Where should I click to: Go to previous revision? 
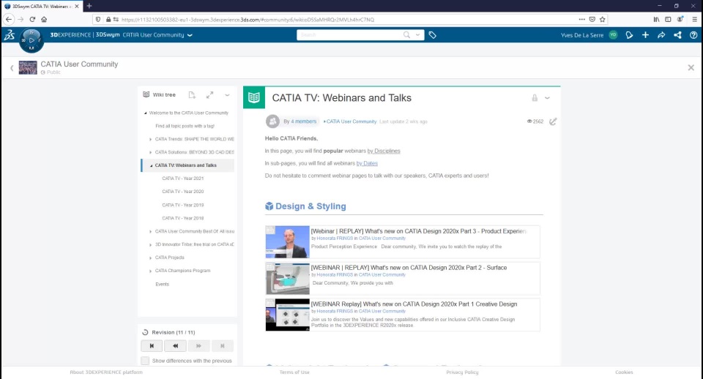[175, 346]
